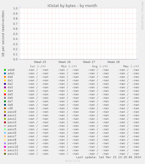The width and height of the screenshot is (145, 164).
Task: Click the Min (-/+) column header
Action: (x=69, y=66)
